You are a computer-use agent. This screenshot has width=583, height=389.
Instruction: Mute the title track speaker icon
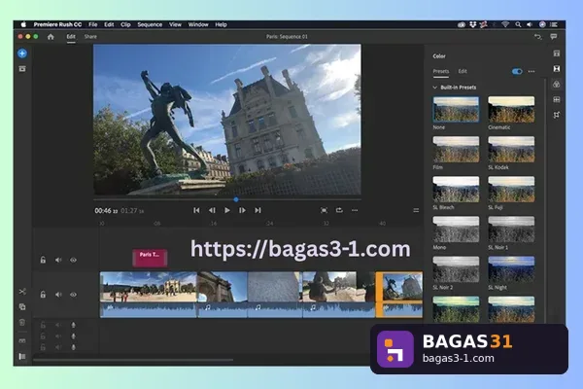tap(58, 260)
